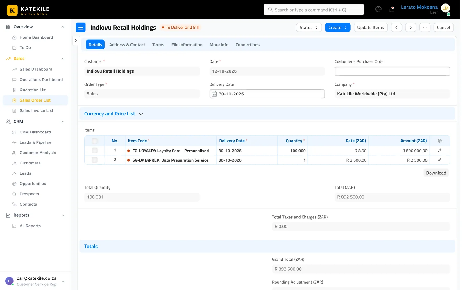Screen dimensions: 465x290
Task: Open Leads & Pipeline in sidebar
Action: [35, 142]
